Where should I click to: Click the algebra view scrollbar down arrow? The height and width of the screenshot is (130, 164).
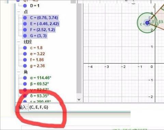tap(79, 99)
